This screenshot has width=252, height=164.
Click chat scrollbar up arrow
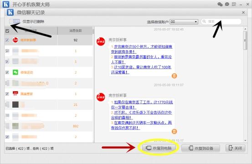click(245, 29)
